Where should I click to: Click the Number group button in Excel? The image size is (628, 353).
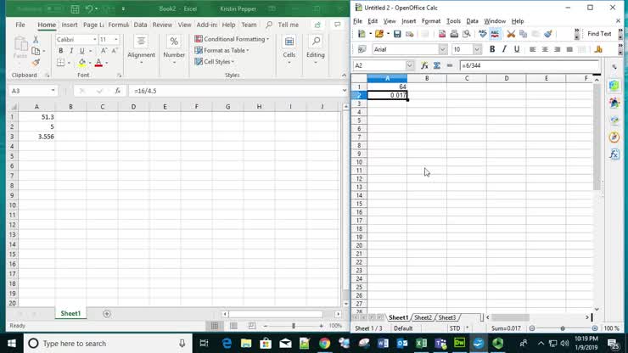[x=174, y=51]
